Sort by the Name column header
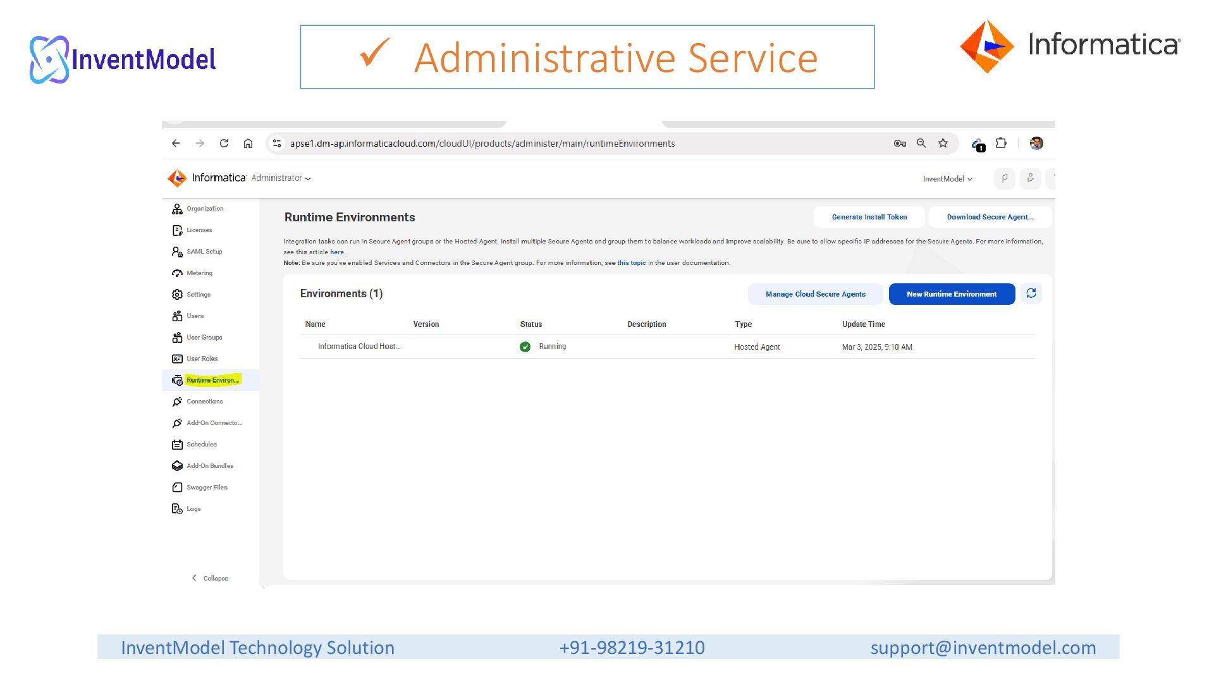This screenshot has width=1214, height=683. pyautogui.click(x=315, y=324)
